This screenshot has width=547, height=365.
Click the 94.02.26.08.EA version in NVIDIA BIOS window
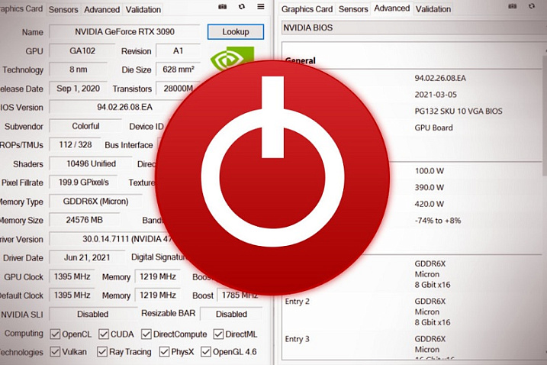(440, 78)
